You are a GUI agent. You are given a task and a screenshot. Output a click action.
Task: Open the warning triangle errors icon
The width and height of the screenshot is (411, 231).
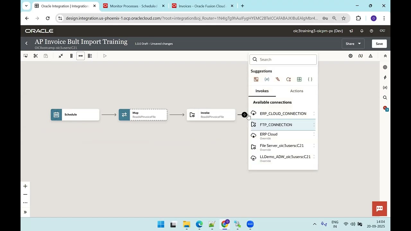371,56
